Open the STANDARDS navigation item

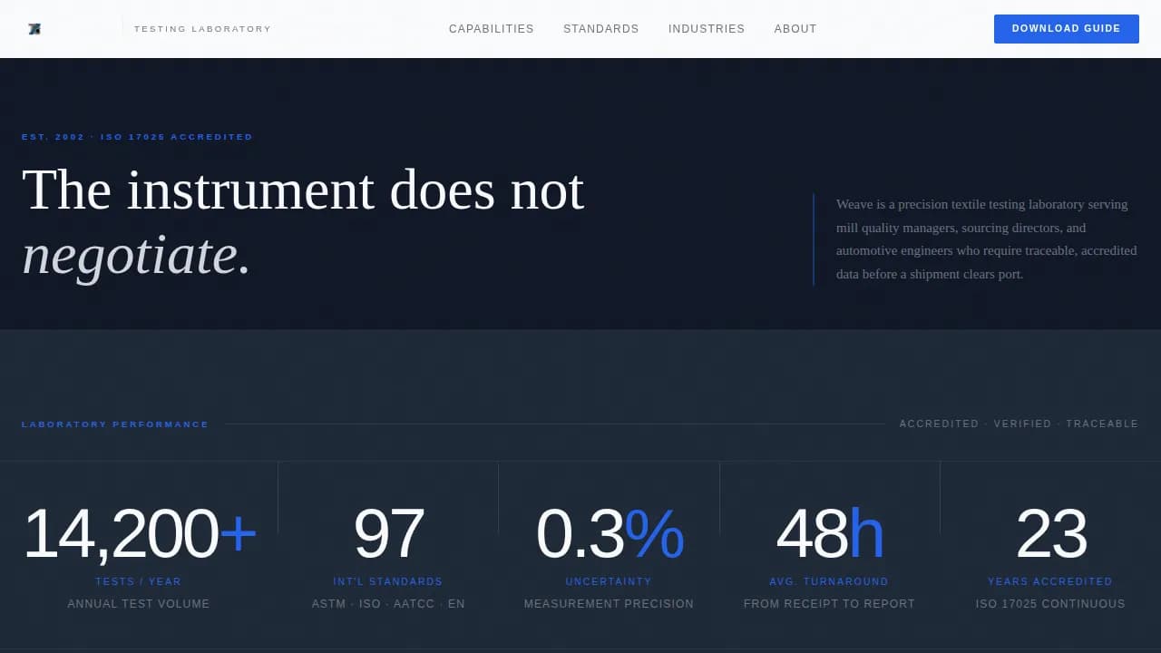(600, 28)
